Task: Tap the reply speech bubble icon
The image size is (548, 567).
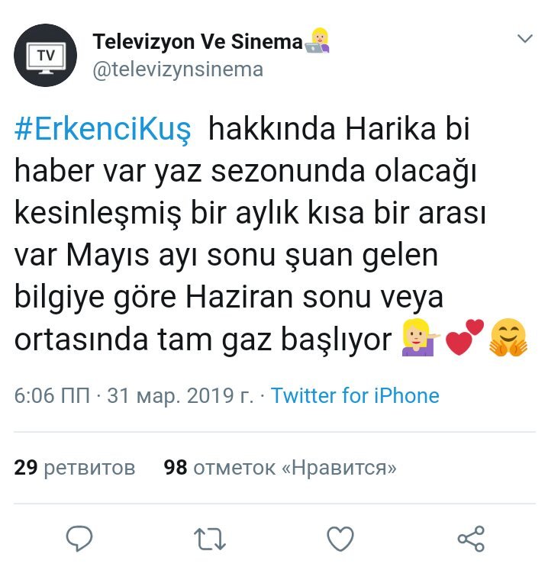Action: (x=79, y=538)
